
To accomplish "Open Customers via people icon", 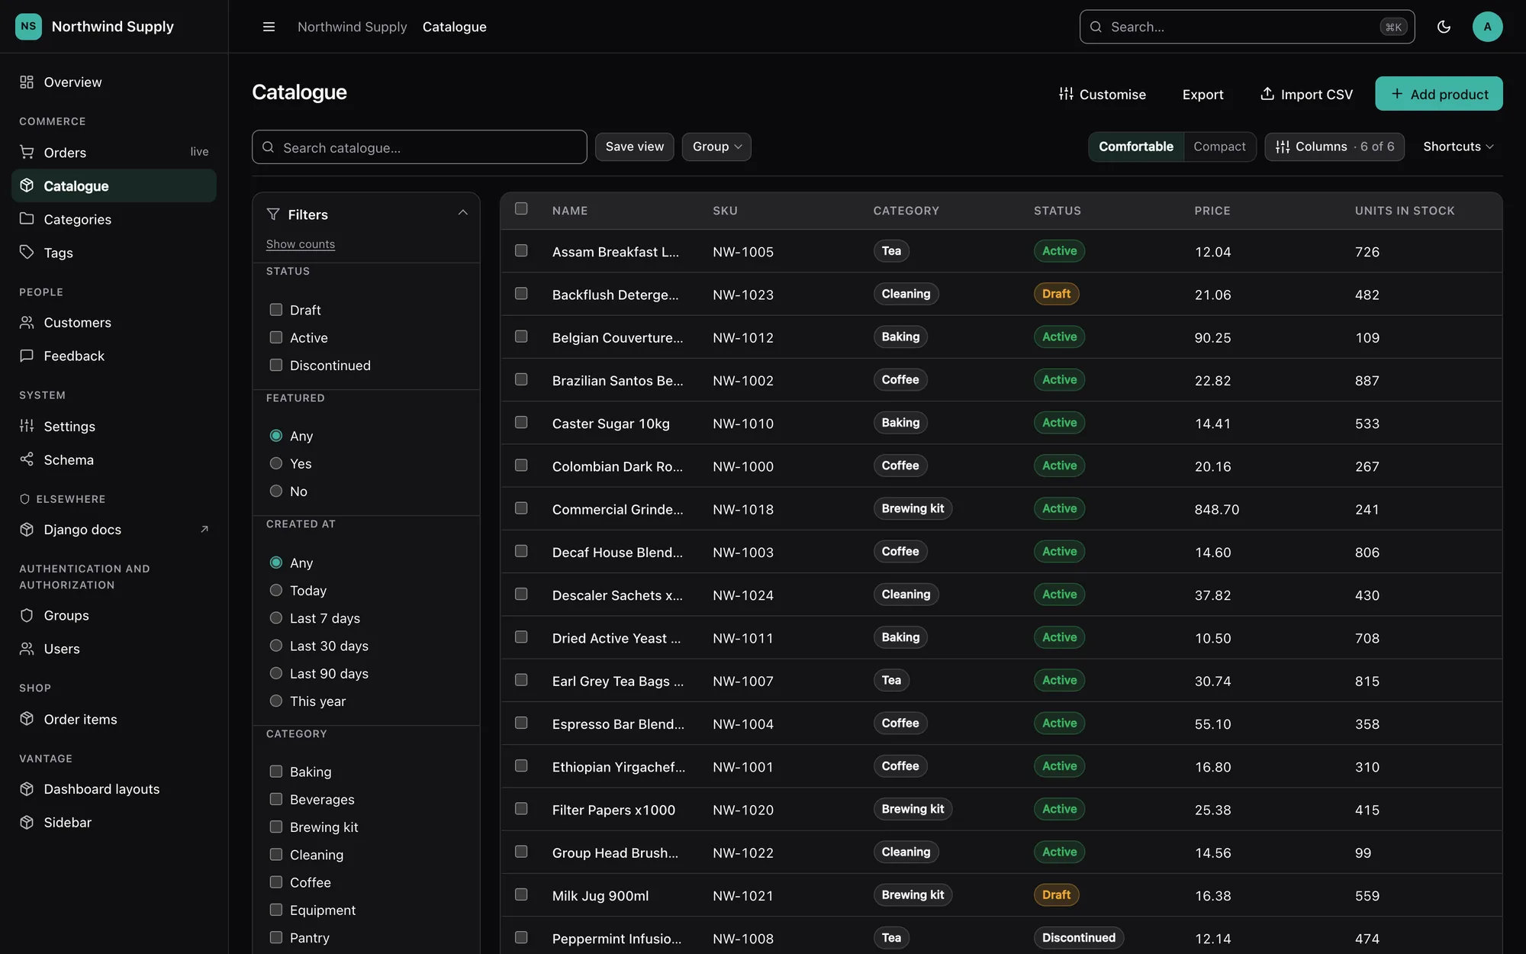I will point(27,322).
